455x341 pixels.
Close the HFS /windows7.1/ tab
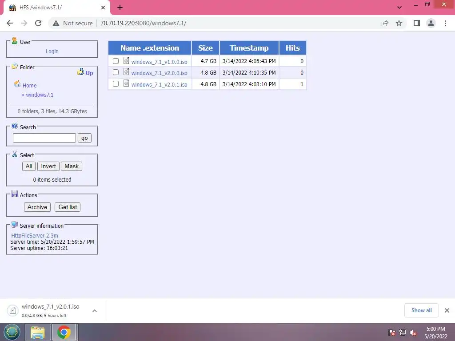pyautogui.click(x=103, y=8)
